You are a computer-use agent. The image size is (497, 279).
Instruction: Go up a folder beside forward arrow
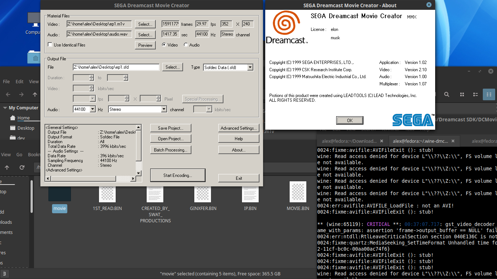(35, 94)
